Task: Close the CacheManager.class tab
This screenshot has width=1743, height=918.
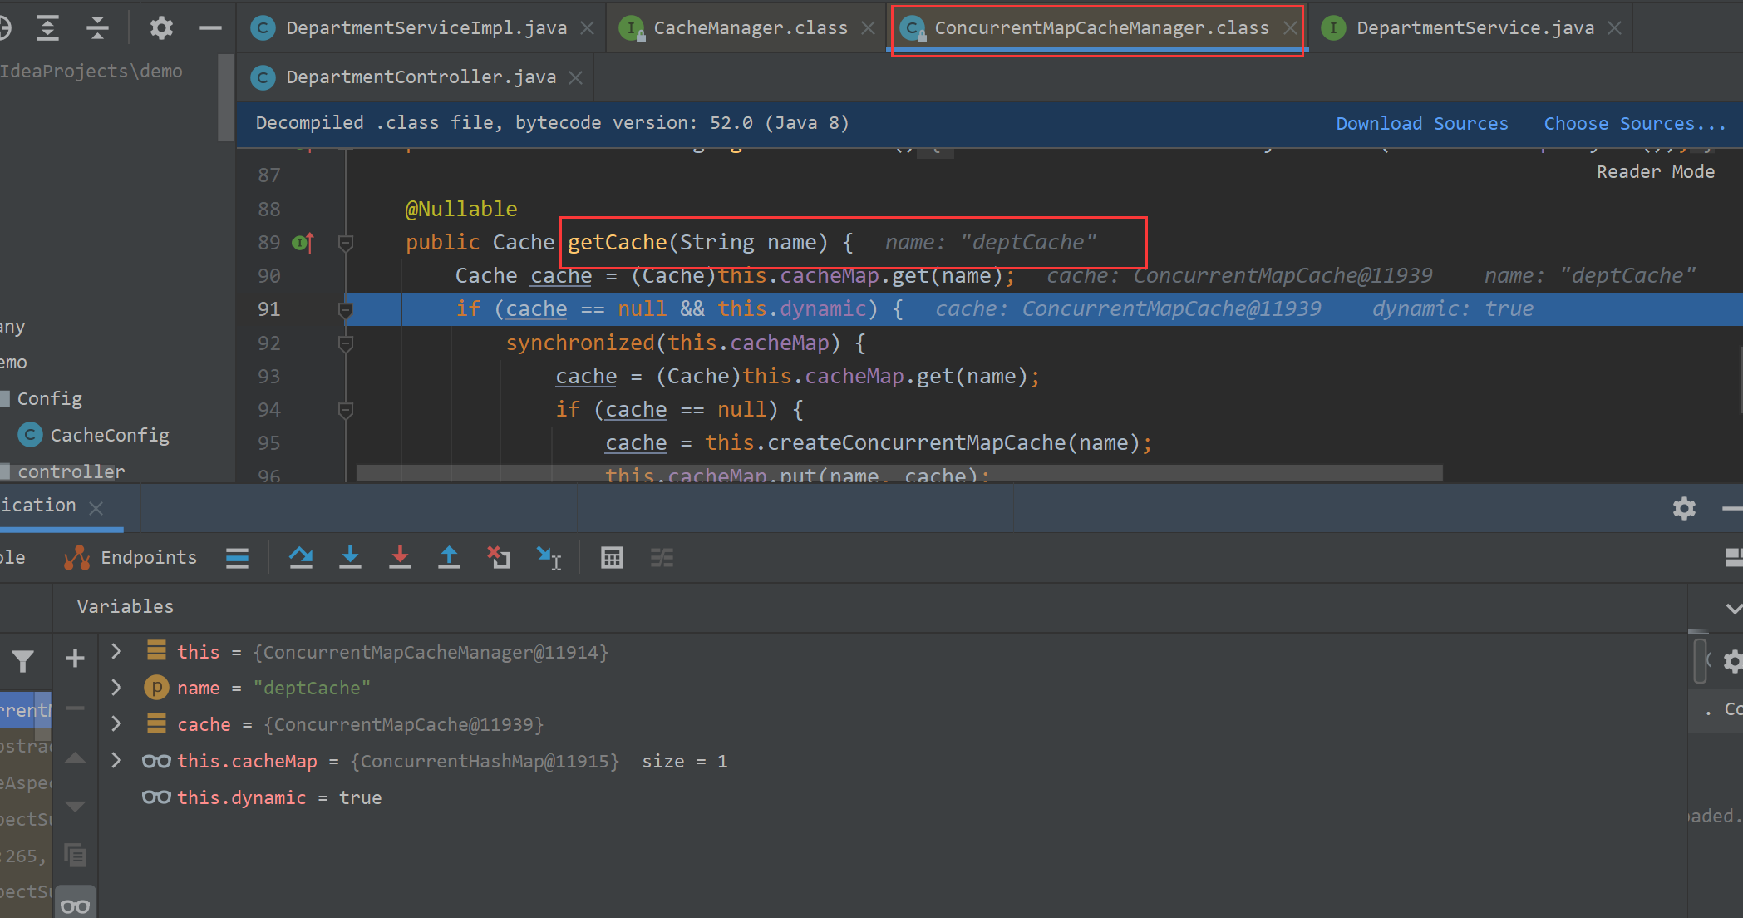Action: (x=868, y=28)
